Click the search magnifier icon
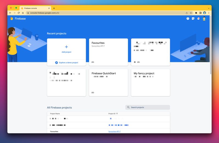Image resolution: width=219 pixels, height=143 pixels. (x=128, y=107)
